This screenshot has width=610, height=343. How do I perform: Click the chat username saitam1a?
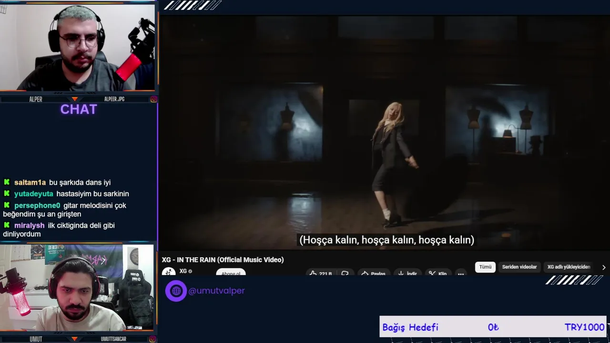(x=30, y=182)
